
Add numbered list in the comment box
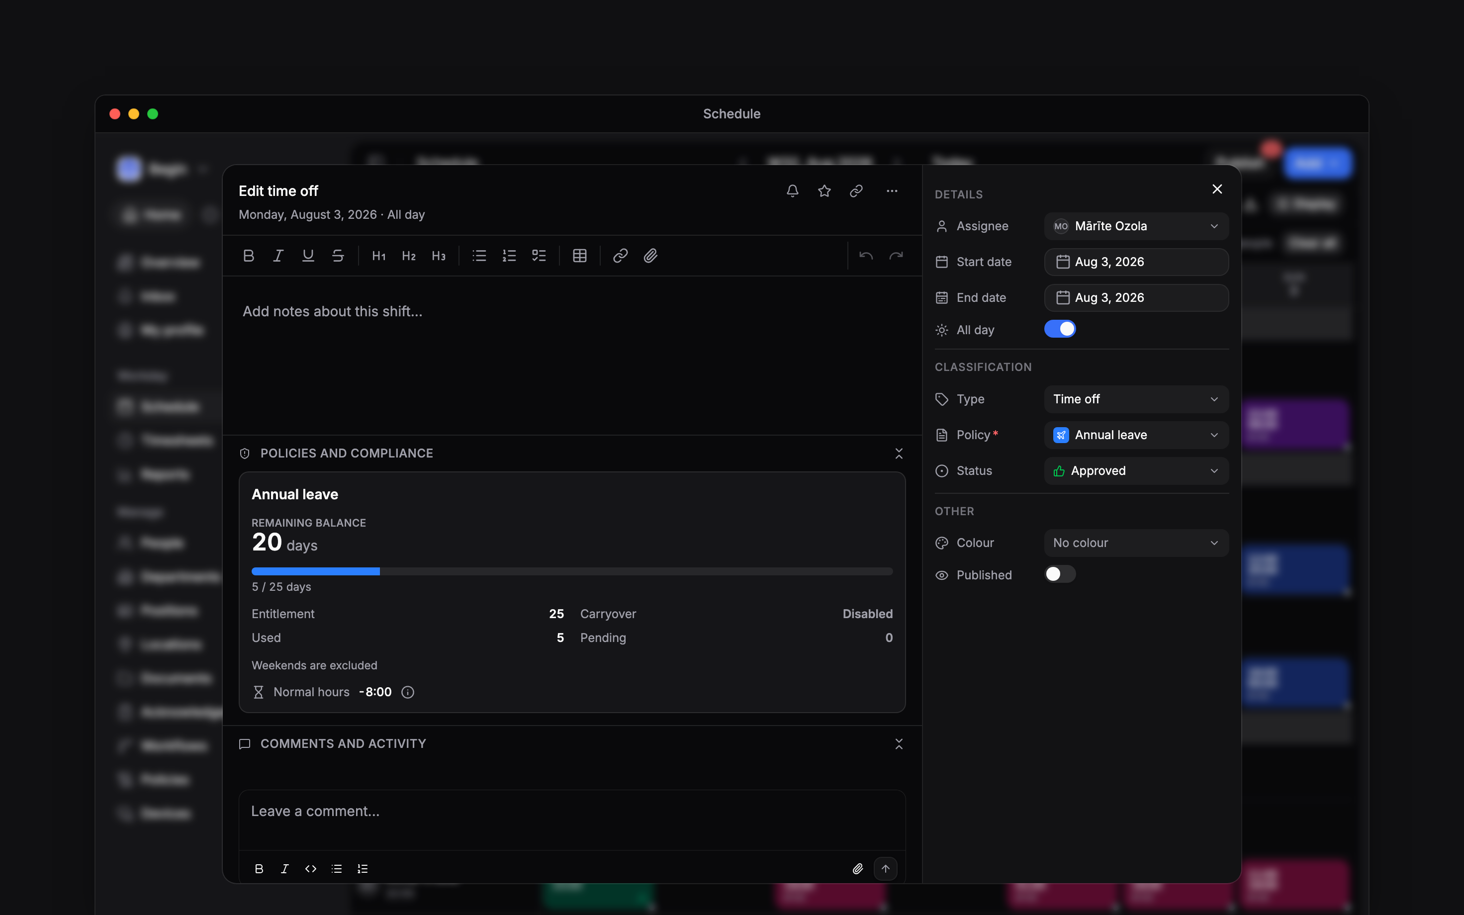363,869
